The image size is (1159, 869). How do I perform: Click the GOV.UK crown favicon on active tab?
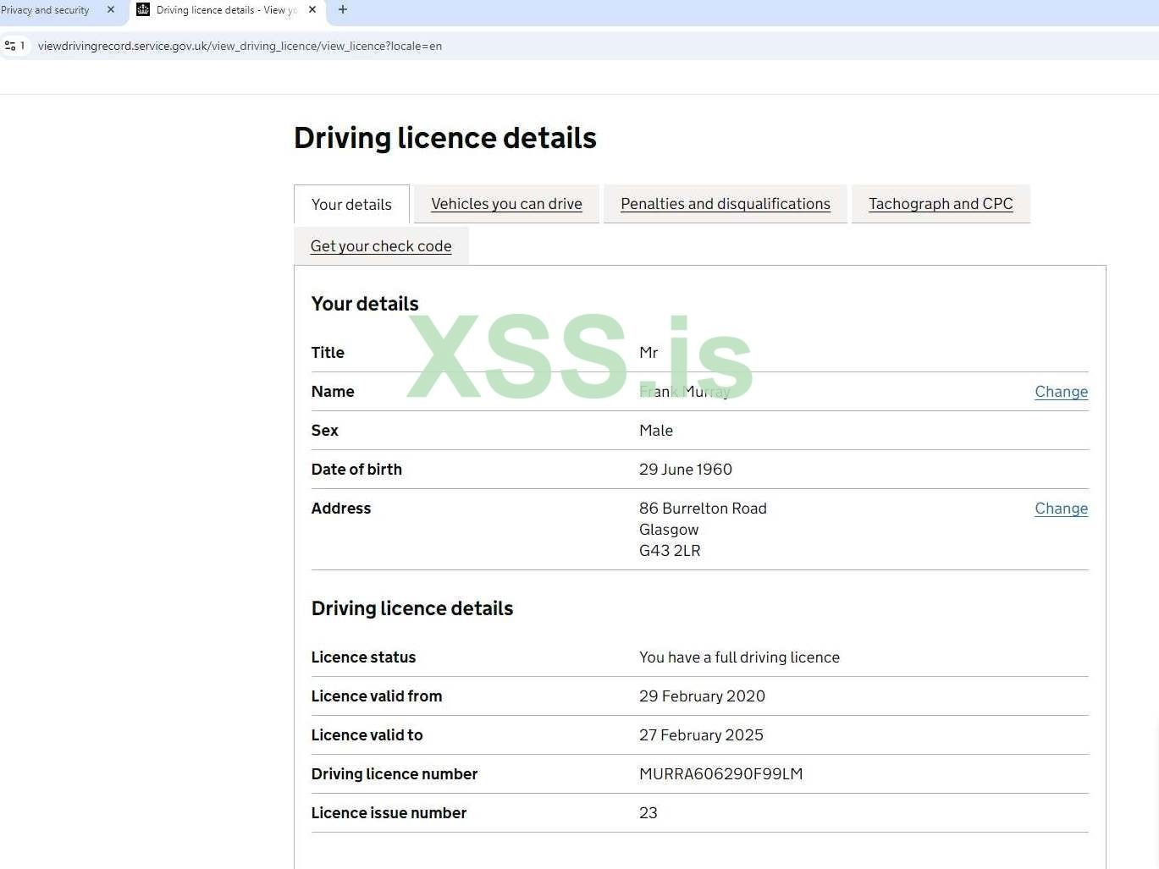tap(143, 10)
